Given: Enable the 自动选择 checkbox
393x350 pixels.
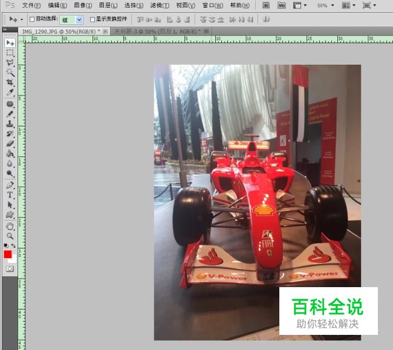Looking at the screenshot, I should pos(32,19).
